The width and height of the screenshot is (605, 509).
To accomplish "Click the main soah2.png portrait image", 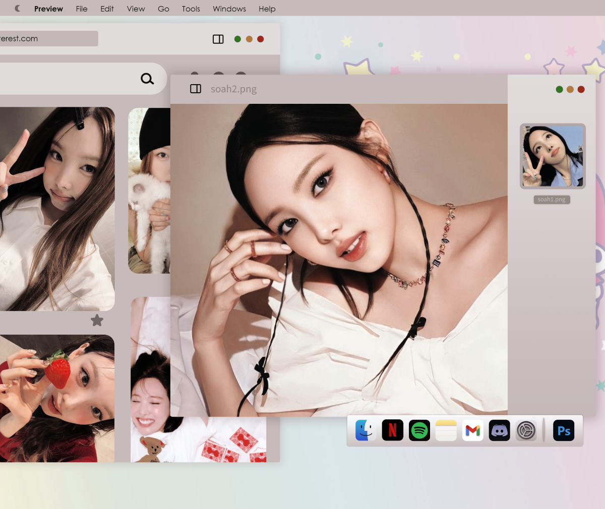I will [x=339, y=260].
